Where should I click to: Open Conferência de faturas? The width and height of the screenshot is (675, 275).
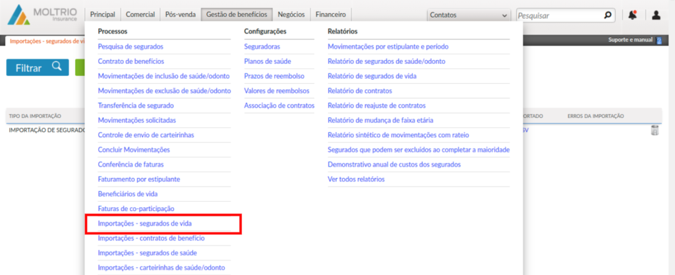tap(131, 164)
